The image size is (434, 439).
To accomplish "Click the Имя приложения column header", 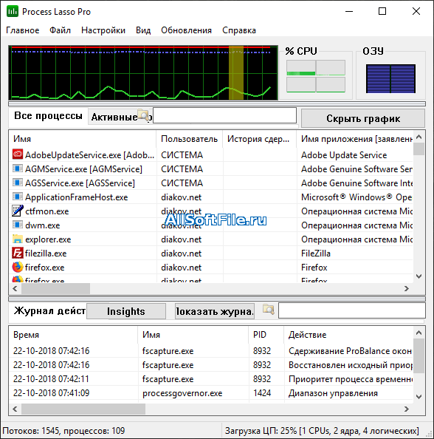I will [354, 139].
